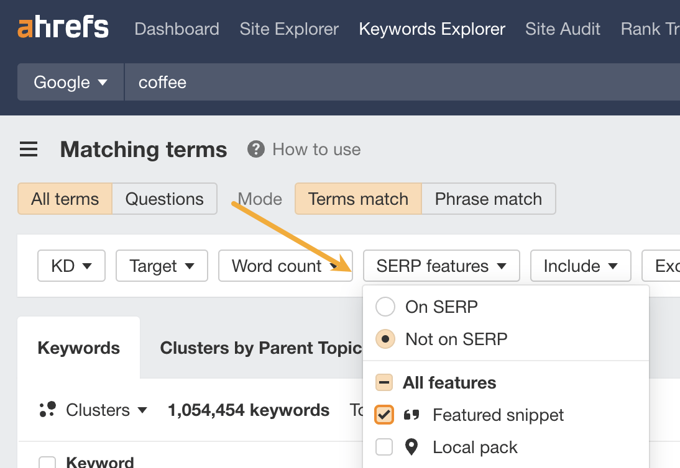Select the On SERP radio button
This screenshot has width=680, height=468.
tap(385, 307)
